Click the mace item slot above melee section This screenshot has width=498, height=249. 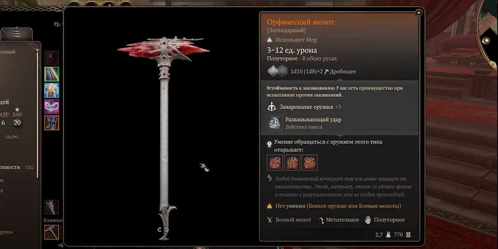51,207
